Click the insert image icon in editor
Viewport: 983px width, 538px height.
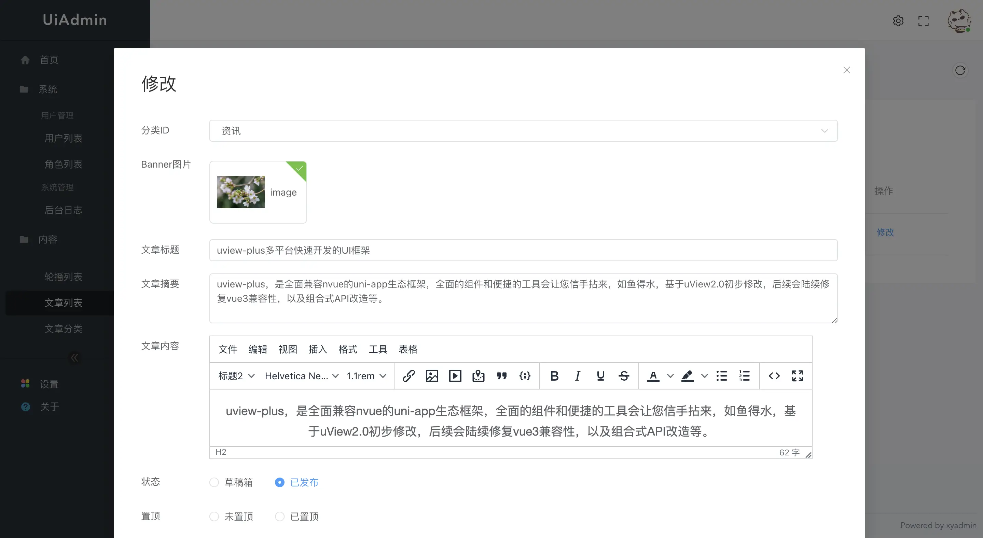(432, 376)
